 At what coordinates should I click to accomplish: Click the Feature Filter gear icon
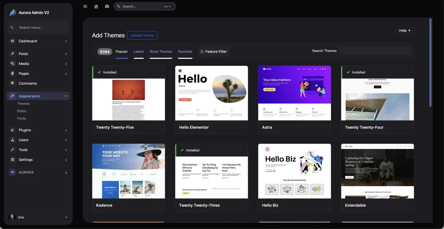202,51
